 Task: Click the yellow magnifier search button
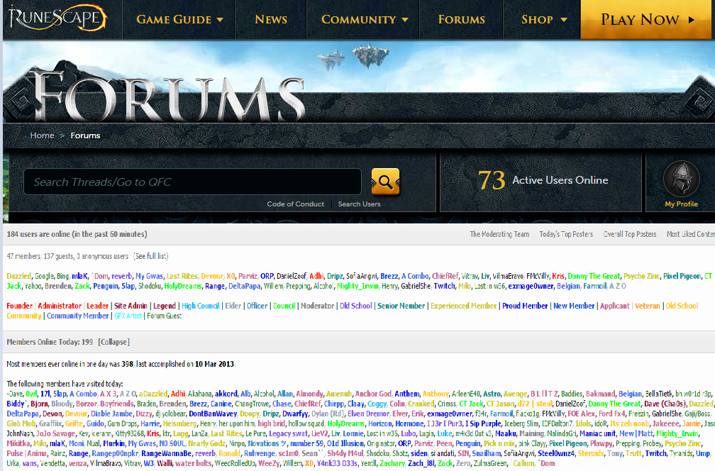[385, 182]
